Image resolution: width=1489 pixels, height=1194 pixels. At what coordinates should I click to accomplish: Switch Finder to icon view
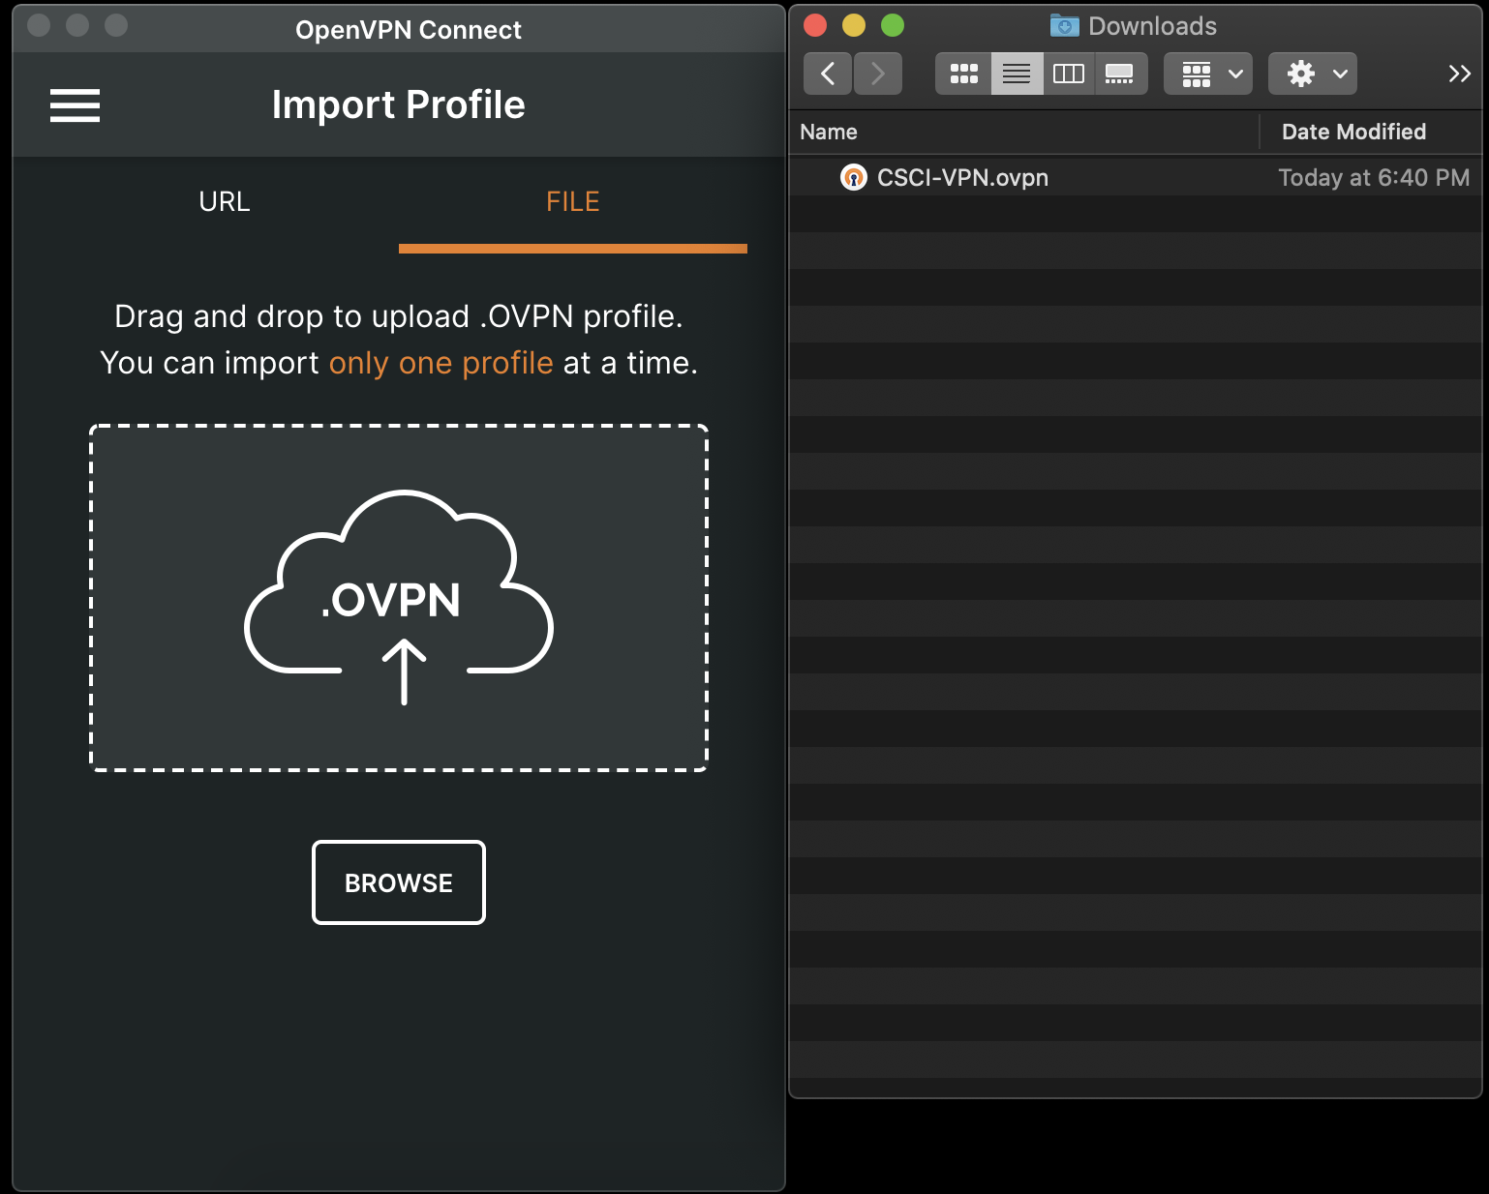pos(963,74)
